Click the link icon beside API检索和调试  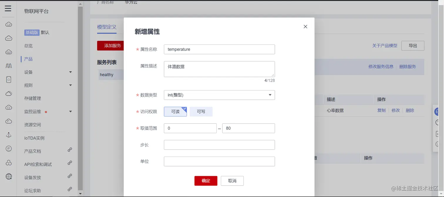coord(70,163)
